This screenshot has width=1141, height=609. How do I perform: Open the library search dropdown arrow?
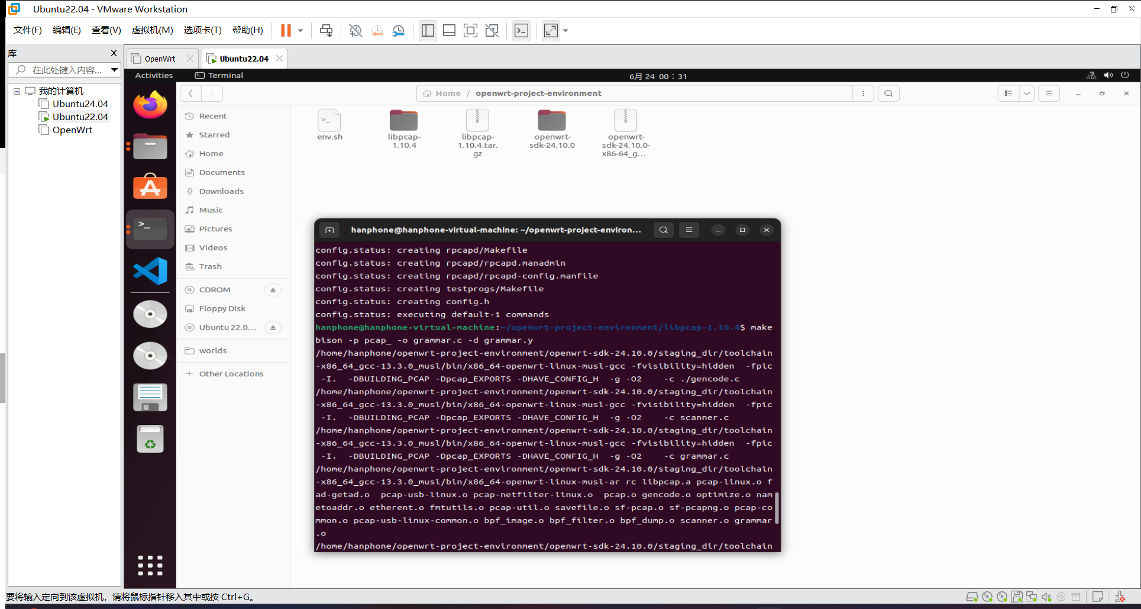click(114, 70)
